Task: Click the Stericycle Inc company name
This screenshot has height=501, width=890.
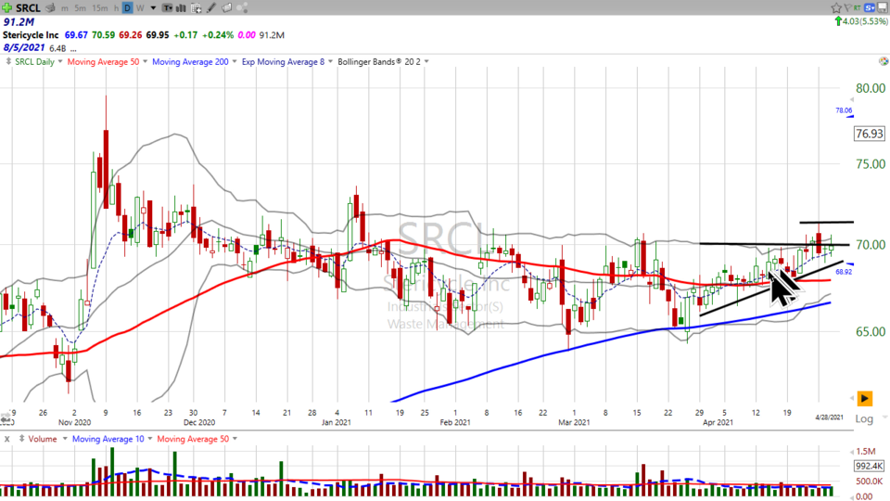Action: [31, 34]
